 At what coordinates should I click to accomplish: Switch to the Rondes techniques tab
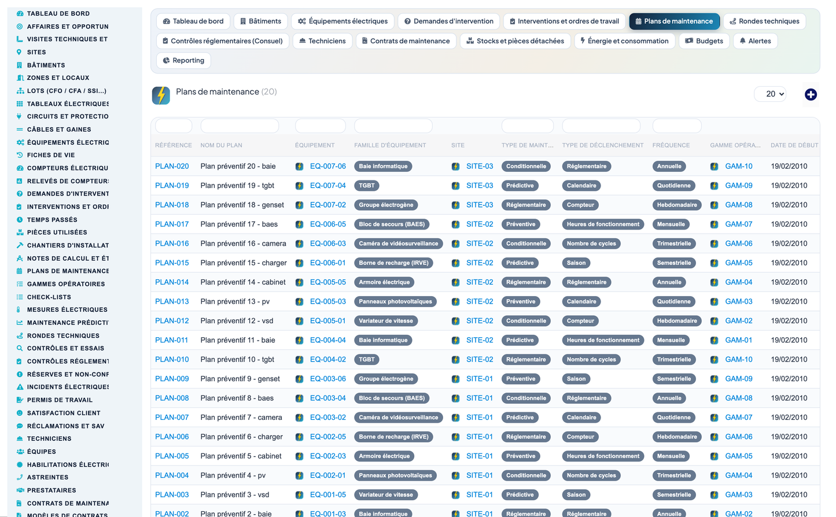tap(764, 21)
